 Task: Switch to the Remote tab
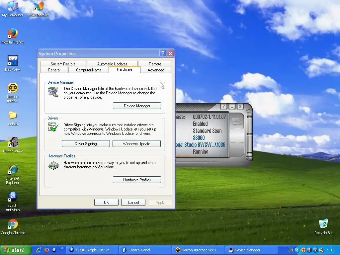pyautogui.click(x=155, y=64)
